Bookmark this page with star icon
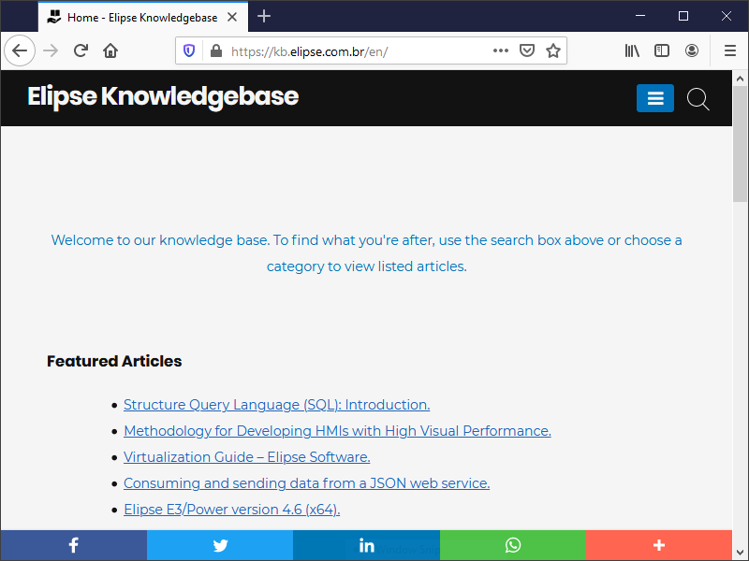The width and height of the screenshot is (749, 561). pyautogui.click(x=553, y=50)
